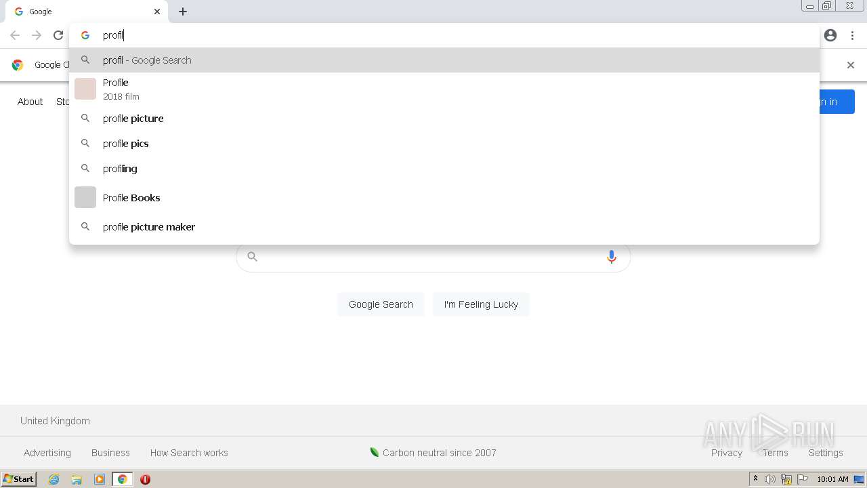Open the Action Center flag icon
867x488 pixels.
803,479
